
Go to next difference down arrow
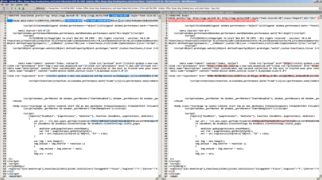(x=20, y=8)
